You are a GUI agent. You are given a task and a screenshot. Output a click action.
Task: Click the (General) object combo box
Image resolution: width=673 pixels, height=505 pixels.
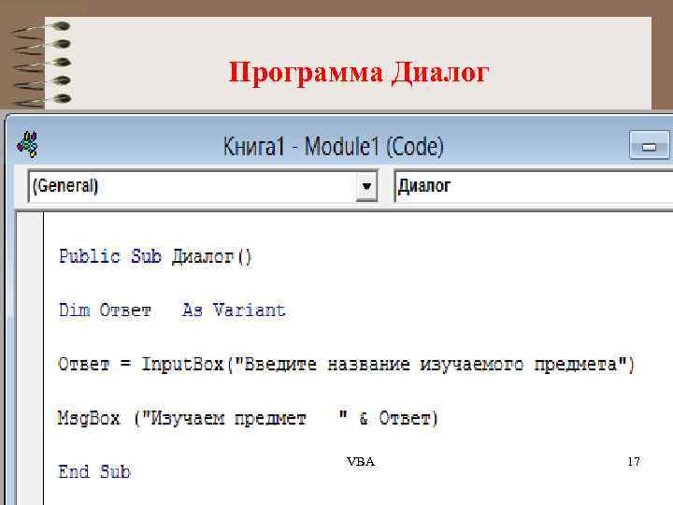tap(203, 186)
